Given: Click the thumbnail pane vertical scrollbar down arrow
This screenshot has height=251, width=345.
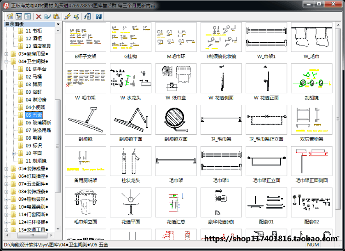Looking at the screenshot, I should (338, 237).
